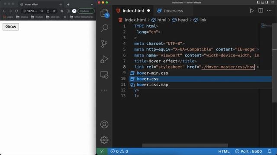The height and width of the screenshot is (155, 277).
Task: Open the Search view in activity bar
Action: coord(104,28)
